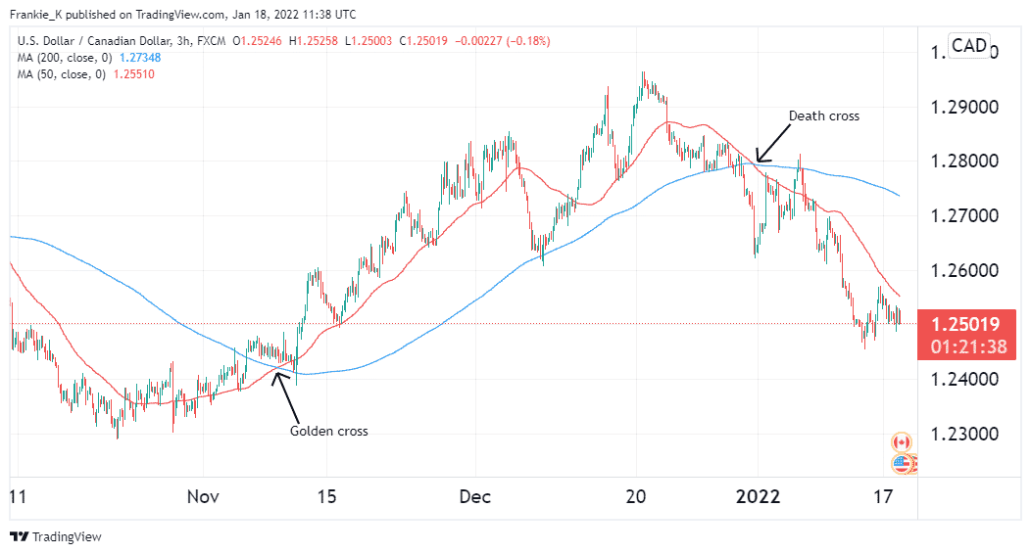Select the MA (200, close, 0) indicator legend
This screenshot has width=1031, height=554.
click(x=65, y=58)
